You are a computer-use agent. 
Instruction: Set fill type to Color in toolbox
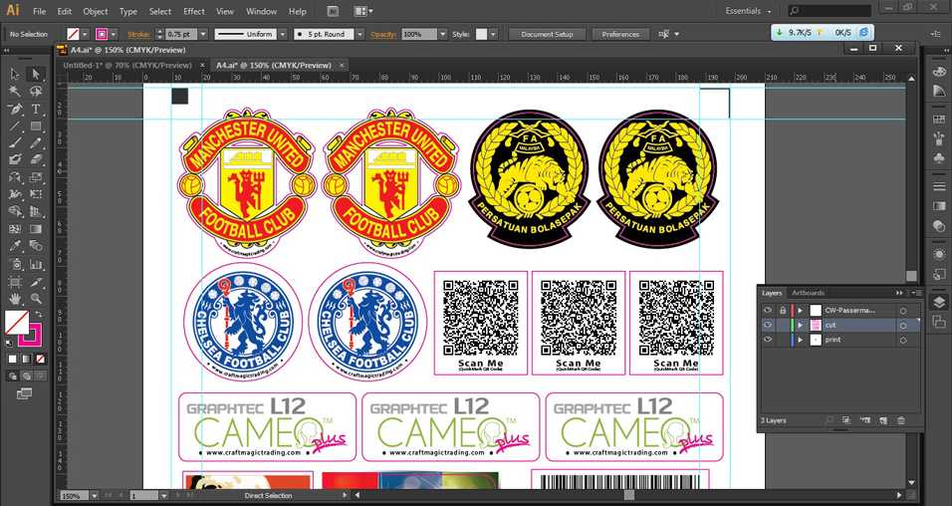(13, 359)
